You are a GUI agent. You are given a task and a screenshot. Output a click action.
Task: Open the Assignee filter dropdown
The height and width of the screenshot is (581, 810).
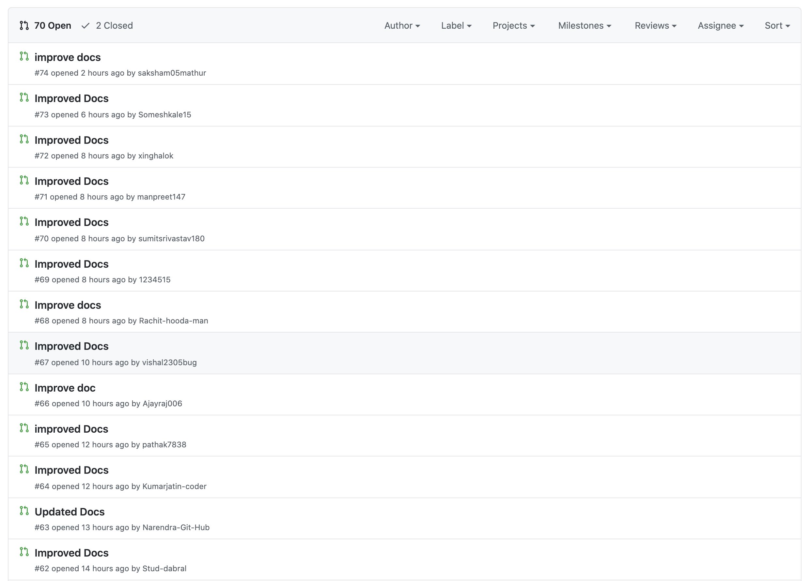point(720,26)
